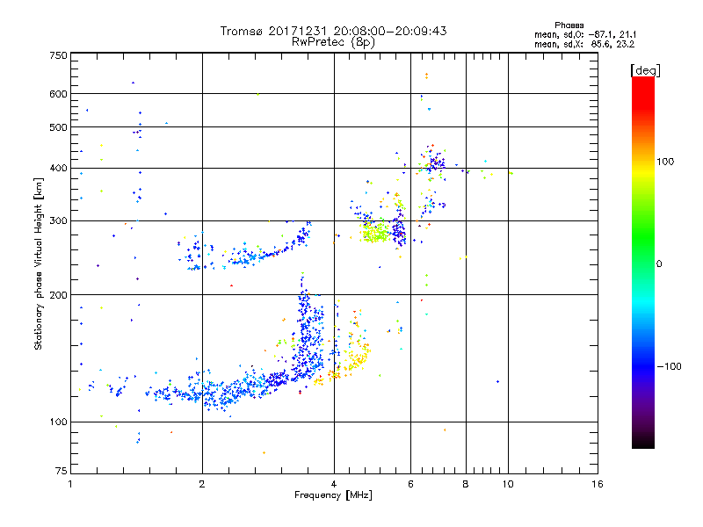Click the y-axis label '300'
Viewport: 703px width, 527px height.
[x=58, y=221]
